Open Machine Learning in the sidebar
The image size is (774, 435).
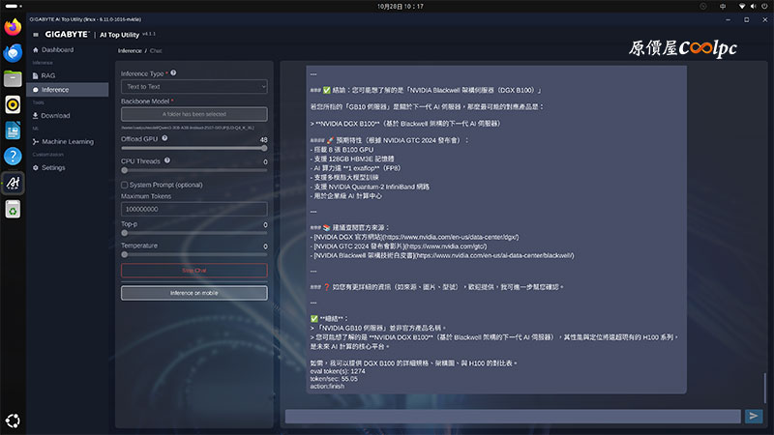click(x=67, y=142)
